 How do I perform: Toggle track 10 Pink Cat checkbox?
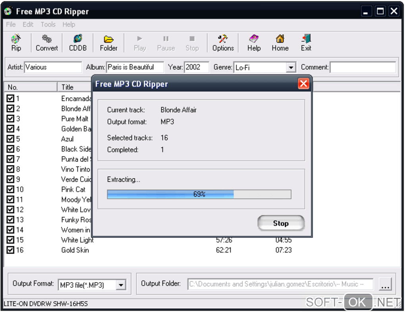(10, 189)
